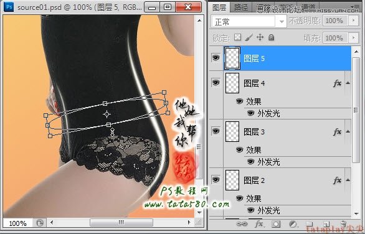Hide the 效果 entry under 图层 3
Image resolution: width=365 pixels, height=234 pixels.
tap(239, 149)
